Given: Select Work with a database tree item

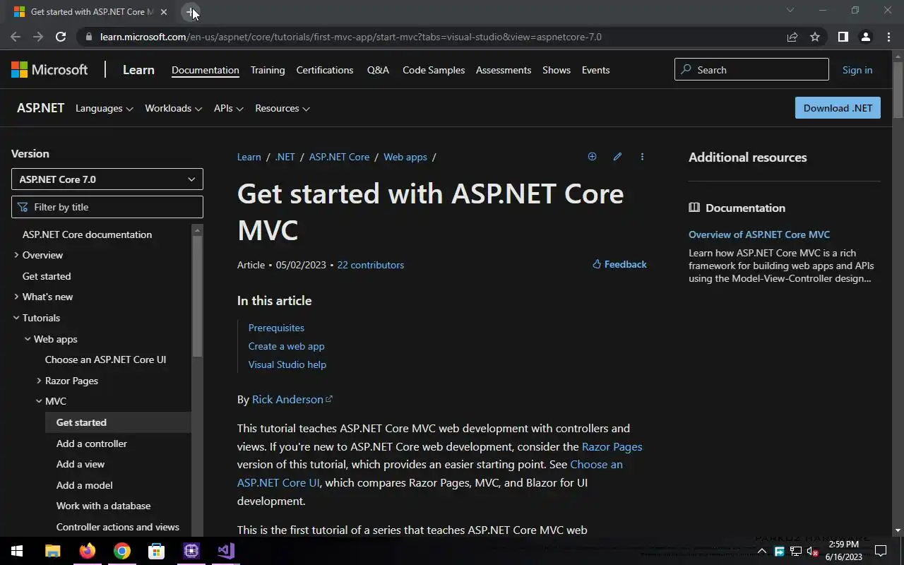Looking at the screenshot, I should [103, 506].
